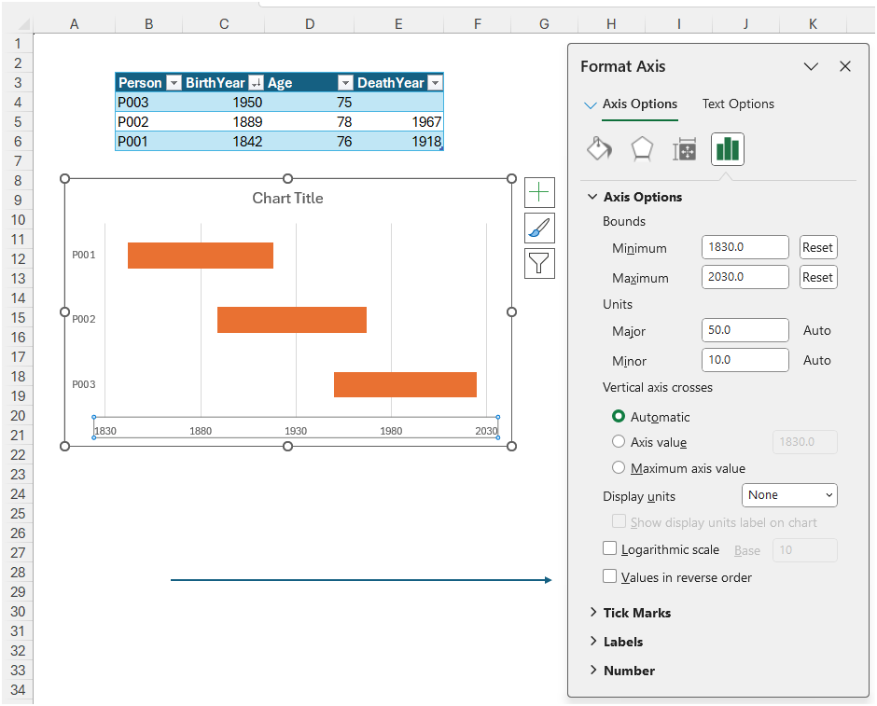Viewport: 877px width, 706px height.
Task: Open the Chart Filters funnel button
Action: click(x=539, y=263)
